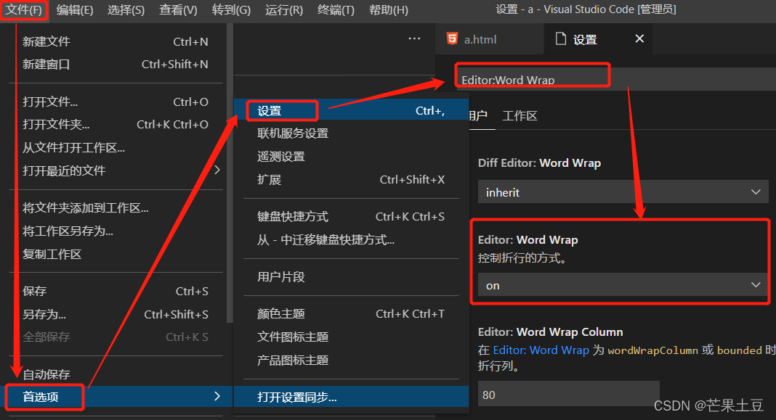Open the 帮助(H) menu
The width and height of the screenshot is (776, 420).
[389, 10]
